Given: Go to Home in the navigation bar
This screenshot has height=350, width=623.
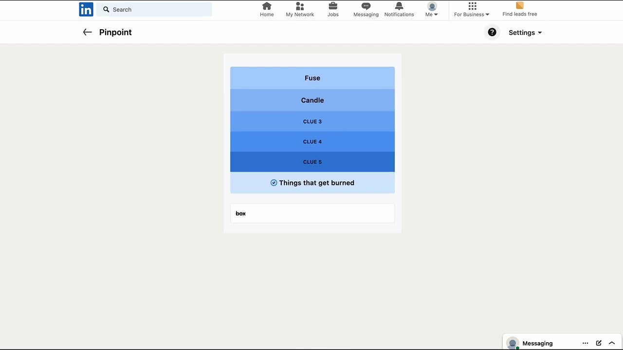Looking at the screenshot, I should point(267,10).
